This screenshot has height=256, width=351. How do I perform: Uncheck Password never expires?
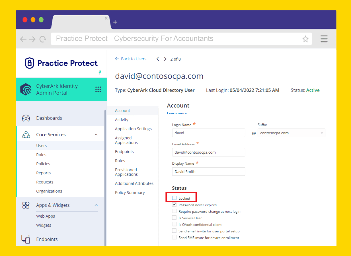174,205
